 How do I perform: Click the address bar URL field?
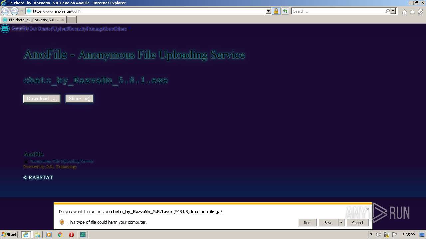[146, 11]
